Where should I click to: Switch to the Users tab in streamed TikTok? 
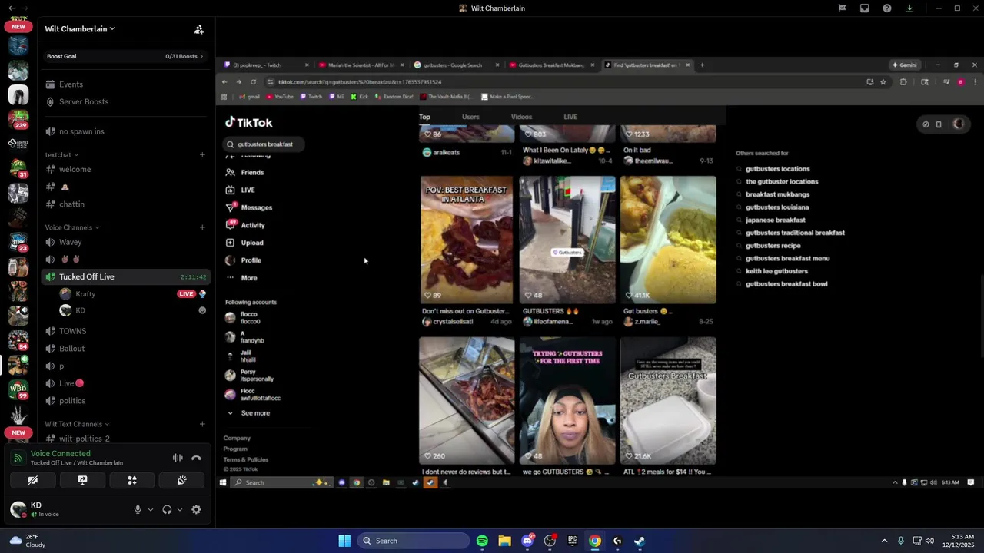pyautogui.click(x=470, y=117)
